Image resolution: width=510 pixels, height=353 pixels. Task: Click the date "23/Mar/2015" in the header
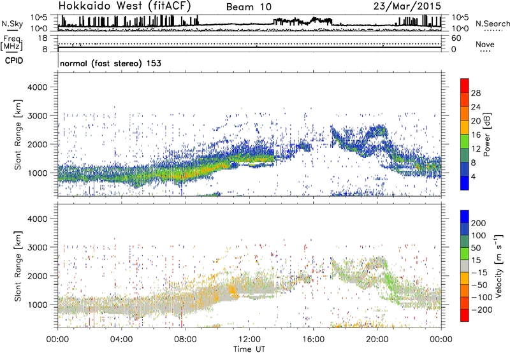click(x=407, y=6)
